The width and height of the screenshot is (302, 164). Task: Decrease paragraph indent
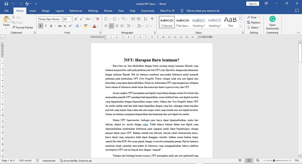[133, 19]
